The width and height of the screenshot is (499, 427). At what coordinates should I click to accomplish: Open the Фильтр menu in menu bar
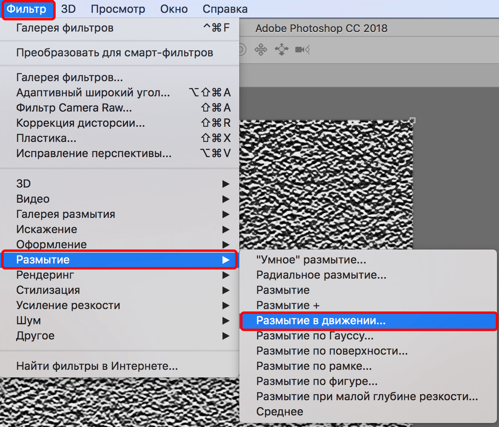[x=27, y=9]
